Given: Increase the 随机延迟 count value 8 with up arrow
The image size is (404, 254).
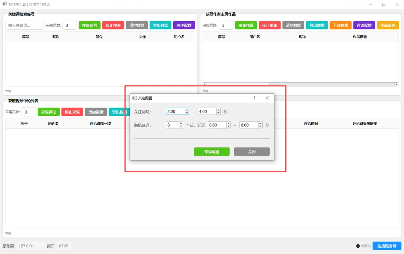Looking at the screenshot, I should [x=181, y=123].
